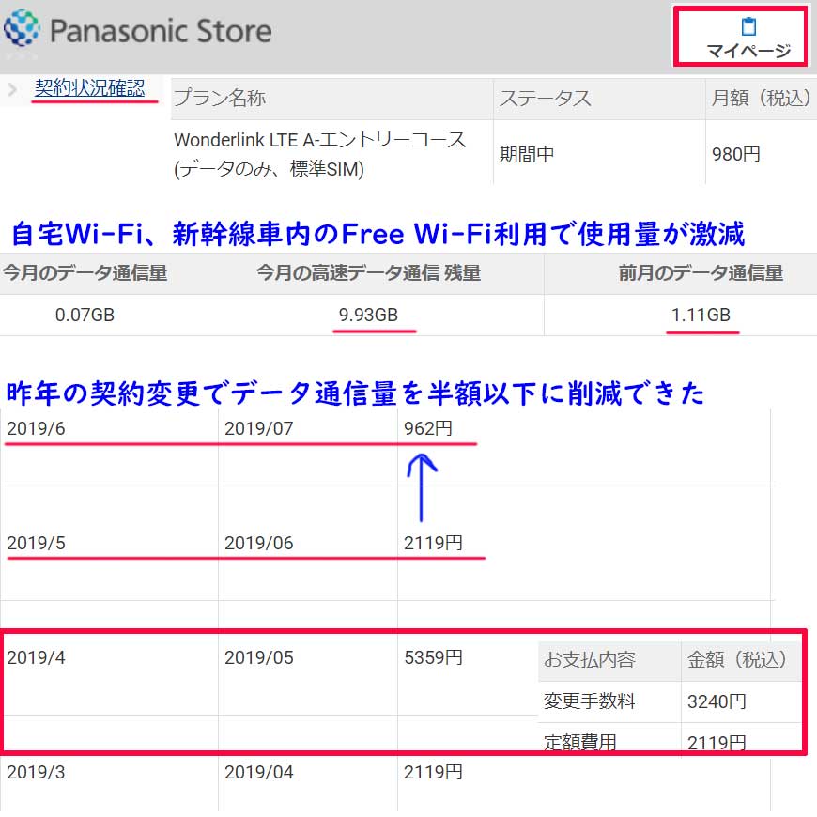817x817 pixels.
Task: Open マイページ via the clipboard icon
Action: [x=748, y=26]
